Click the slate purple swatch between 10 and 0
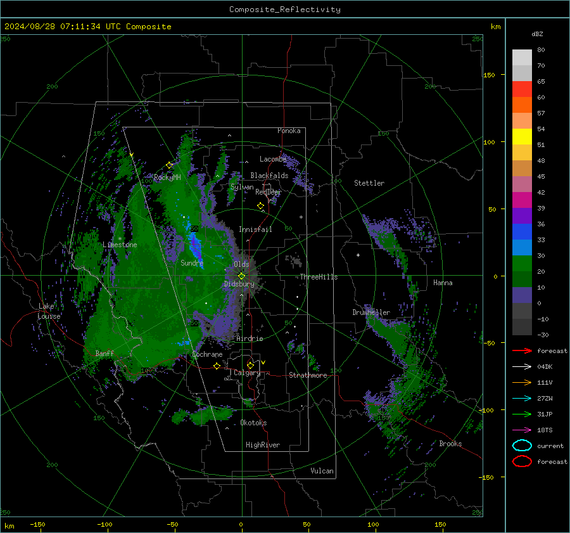Image resolution: width=570 pixels, height=533 pixels. [522, 295]
